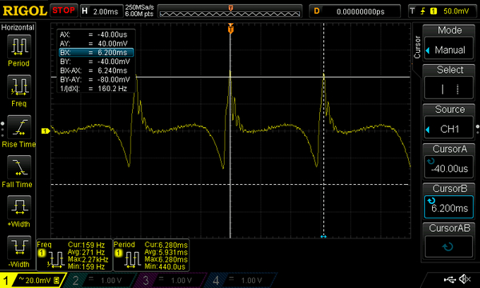480x288 pixels.
Task: Select the CursorA -40.00us menu item
Action: point(449,162)
